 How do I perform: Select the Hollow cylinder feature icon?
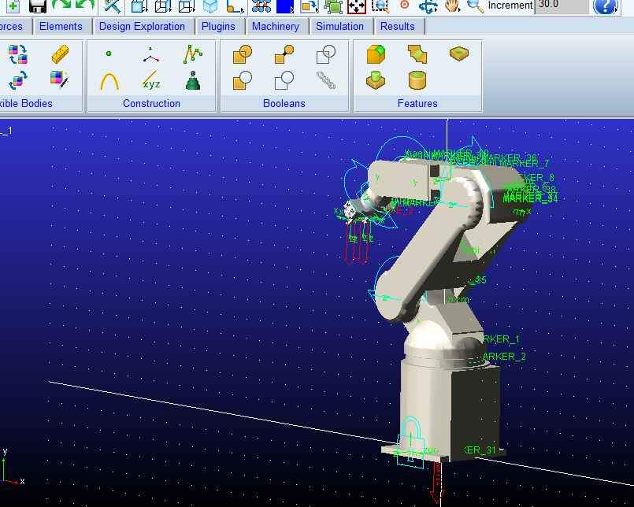pyautogui.click(x=417, y=80)
